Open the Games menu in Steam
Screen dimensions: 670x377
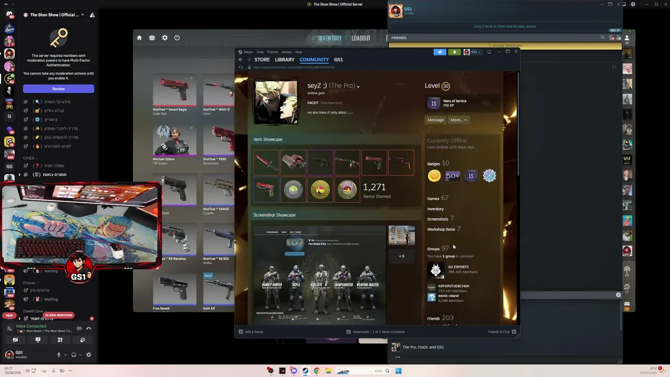point(287,52)
